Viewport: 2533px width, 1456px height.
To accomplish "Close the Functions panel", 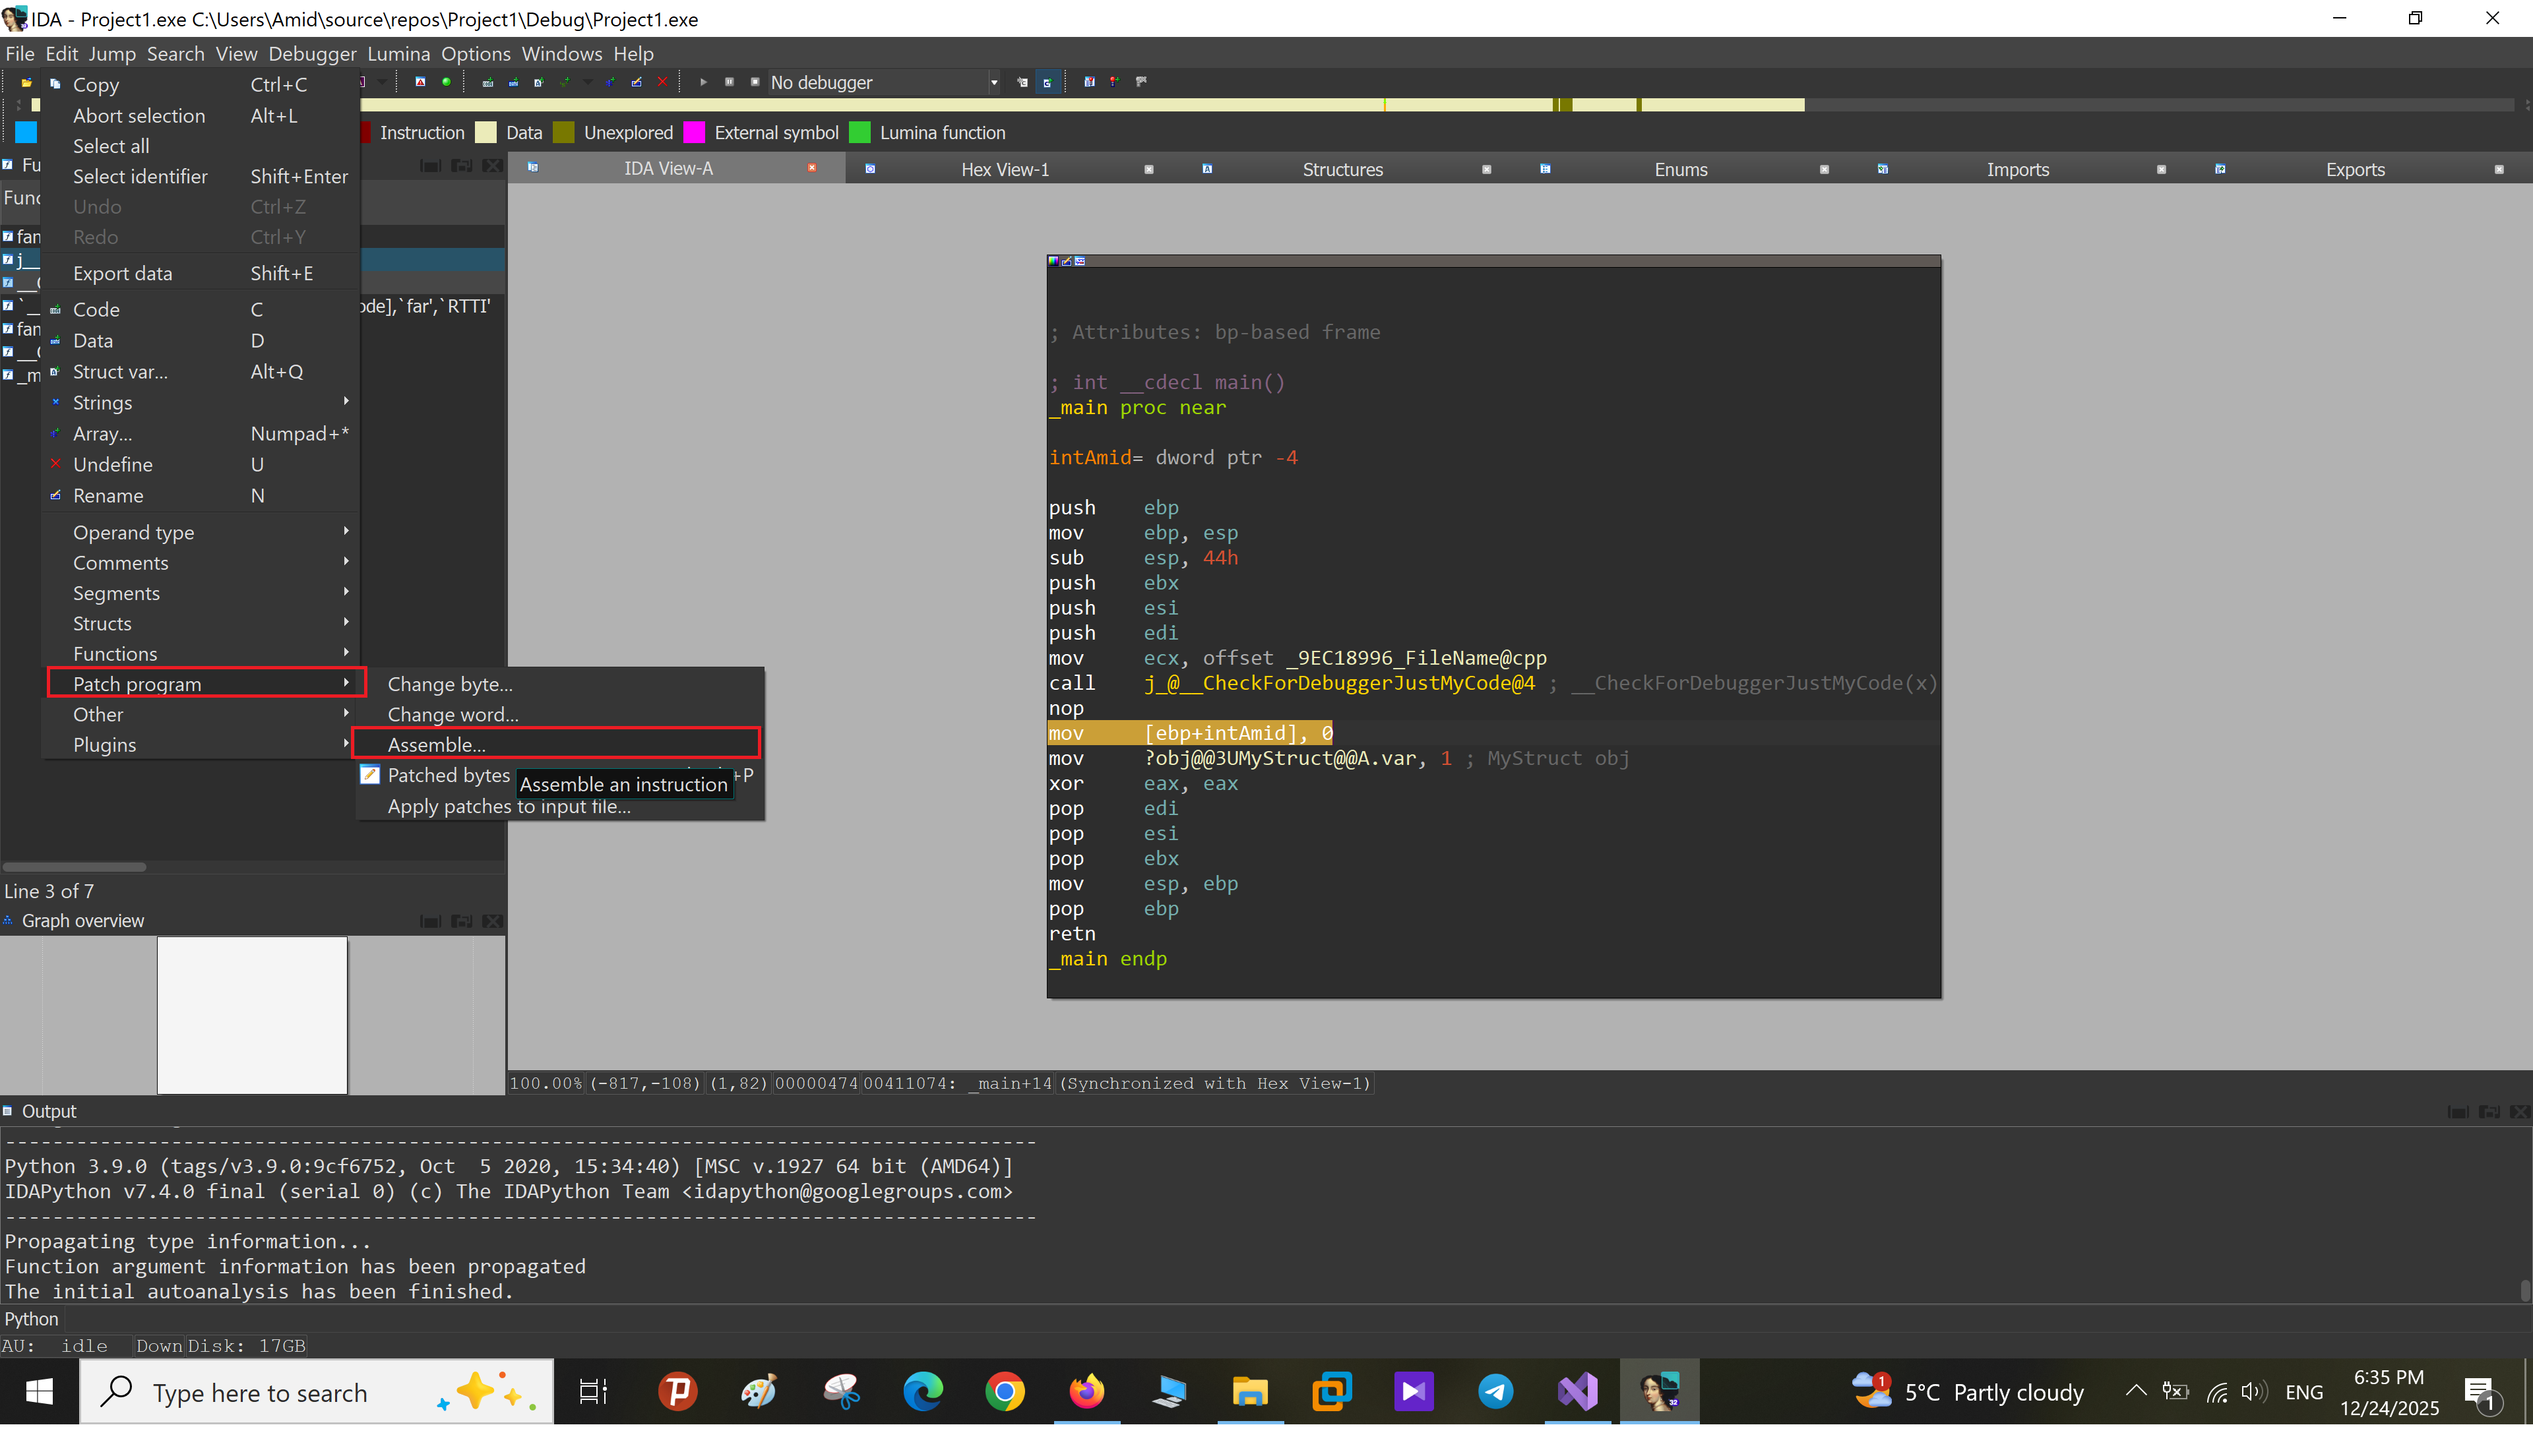I will coord(492,166).
